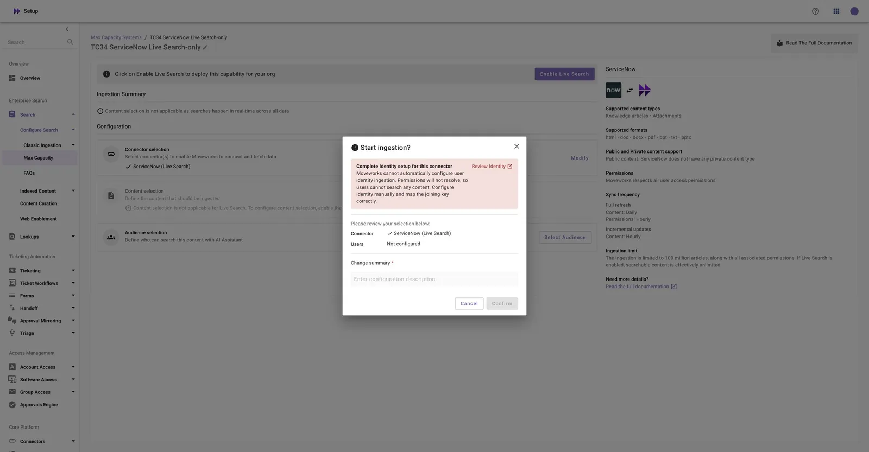Click the Ticketing icon in sidebar
The image size is (869, 452).
point(12,270)
